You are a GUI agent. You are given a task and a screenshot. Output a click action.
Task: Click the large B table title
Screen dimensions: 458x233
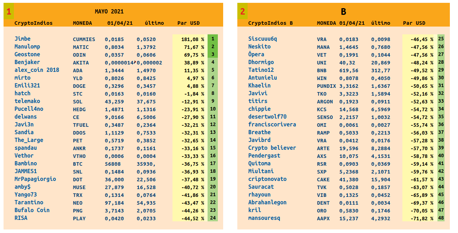pos(343,12)
